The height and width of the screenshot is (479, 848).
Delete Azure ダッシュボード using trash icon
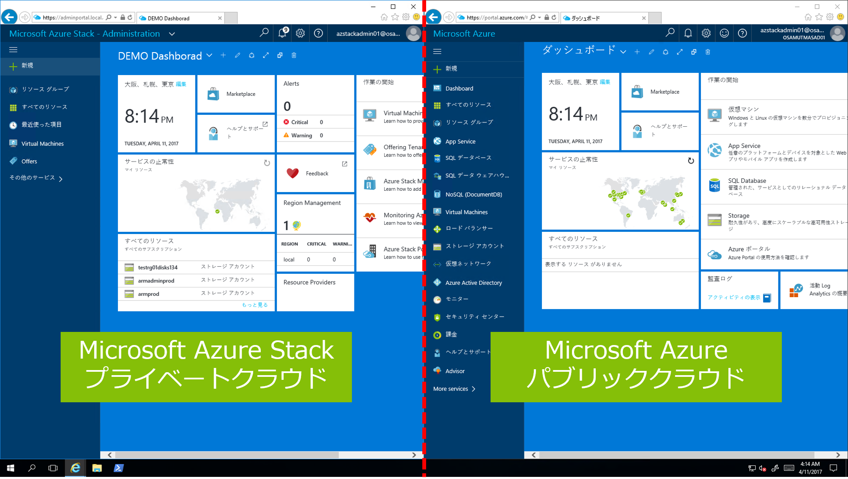click(708, 52)
